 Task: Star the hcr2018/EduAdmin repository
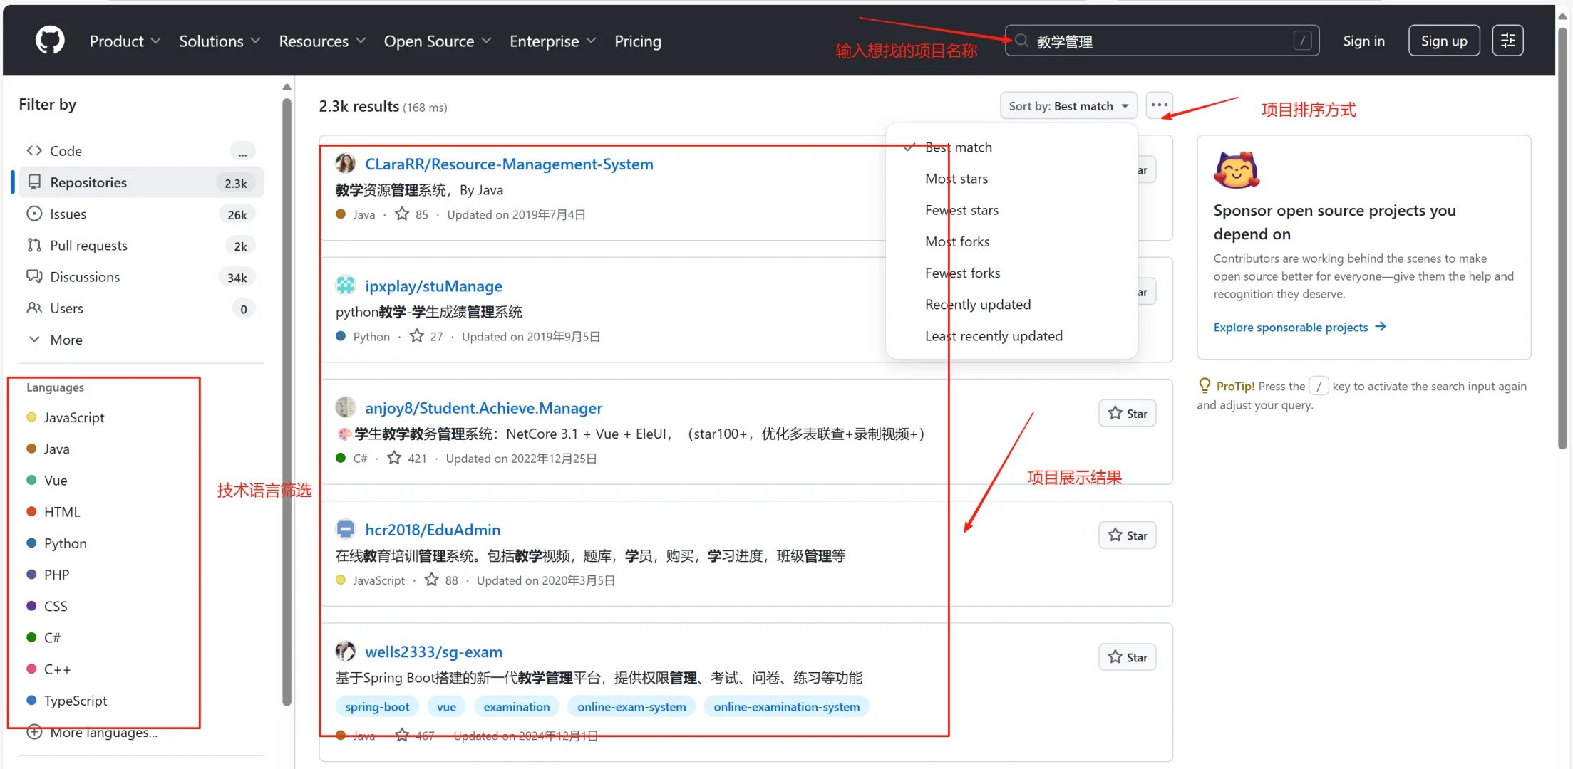[1127, 535]
